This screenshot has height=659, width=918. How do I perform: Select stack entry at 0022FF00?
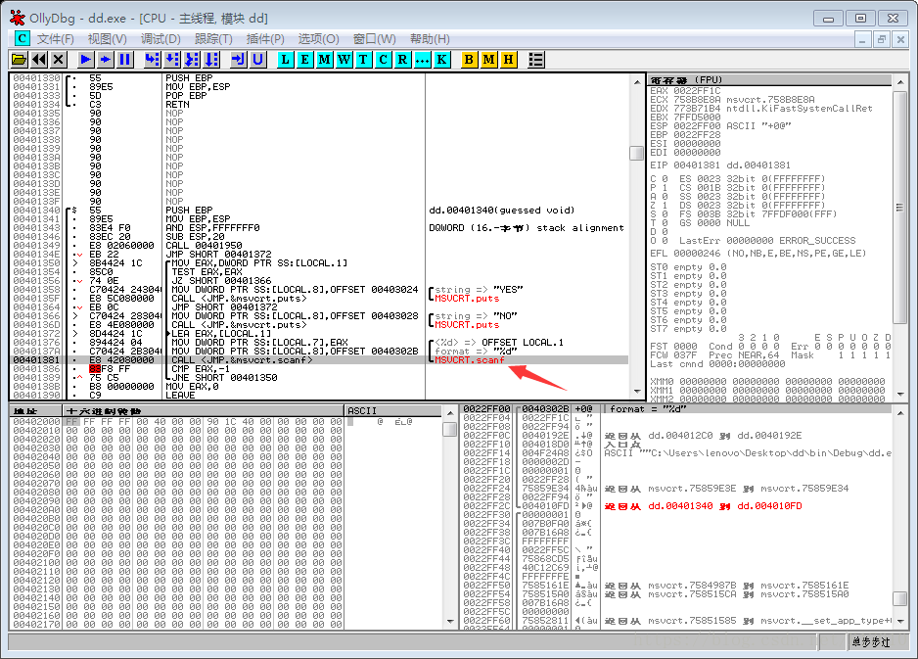676,409
